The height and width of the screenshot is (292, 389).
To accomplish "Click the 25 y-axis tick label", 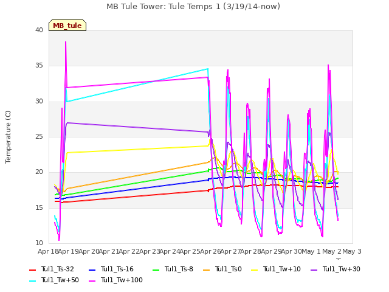I will point(39,136).
